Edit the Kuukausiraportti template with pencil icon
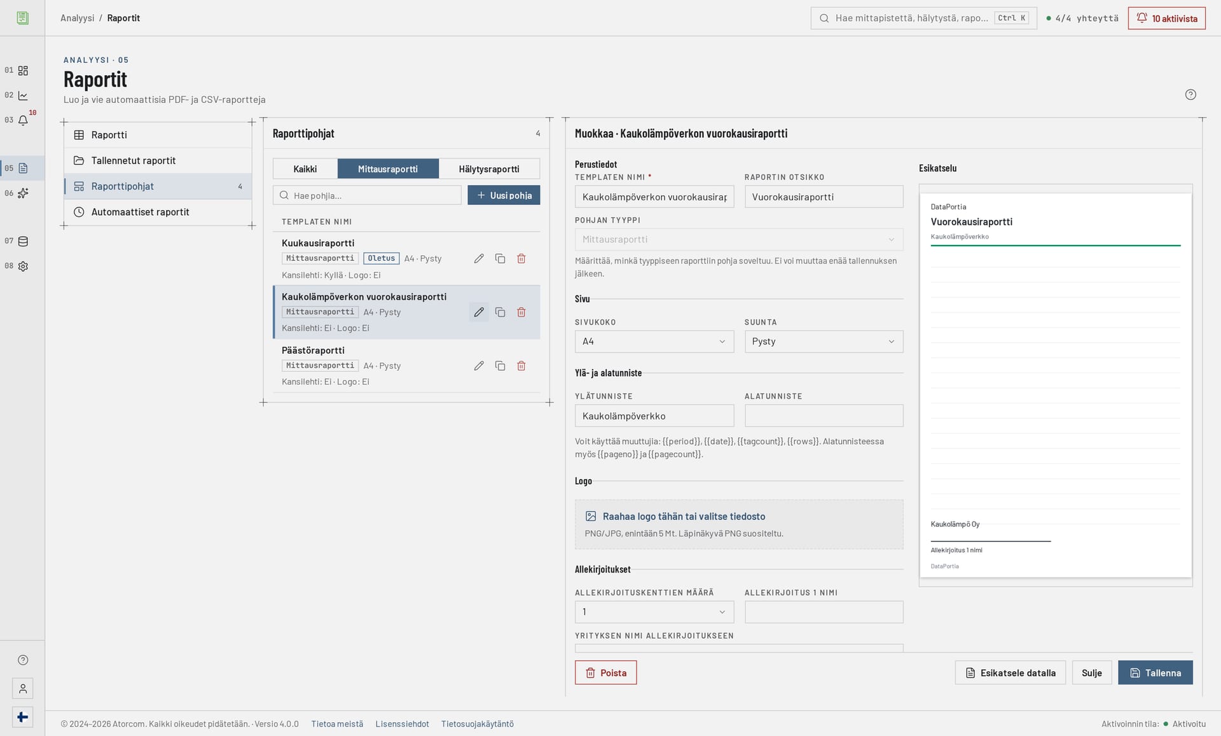Screen dimensions: 1221x736 (479, 258)
